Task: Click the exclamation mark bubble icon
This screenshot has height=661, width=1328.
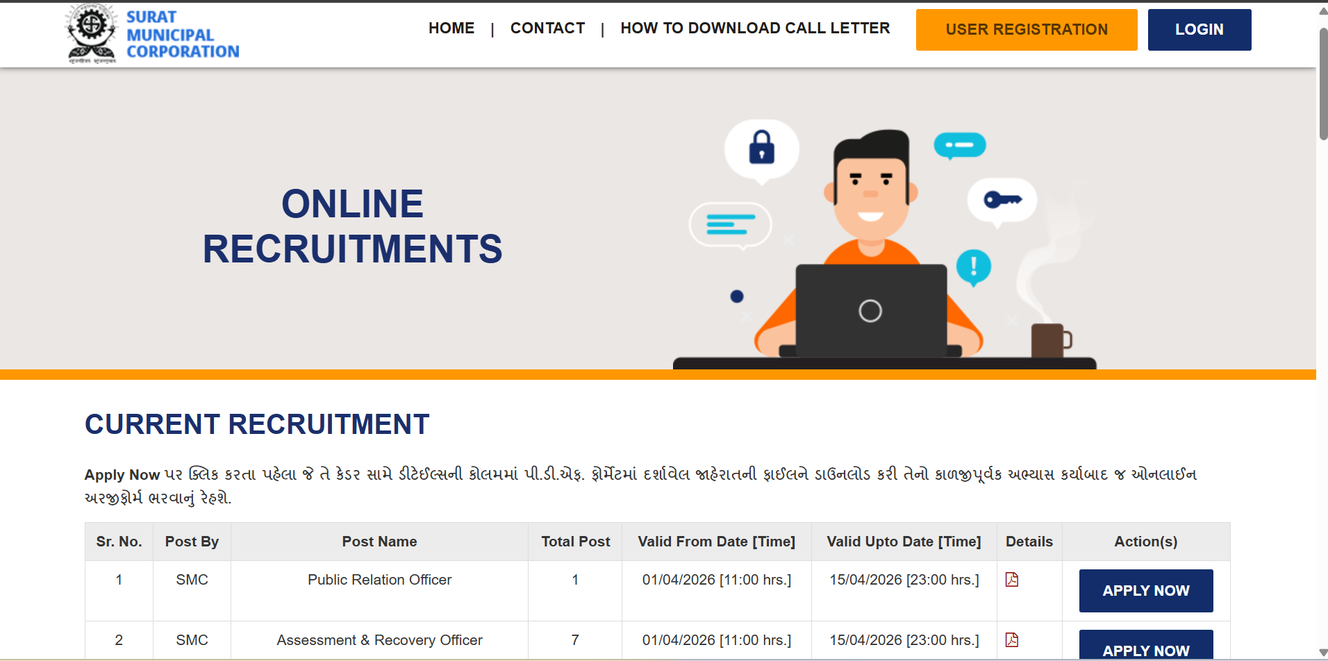Action: coord(973,267)
